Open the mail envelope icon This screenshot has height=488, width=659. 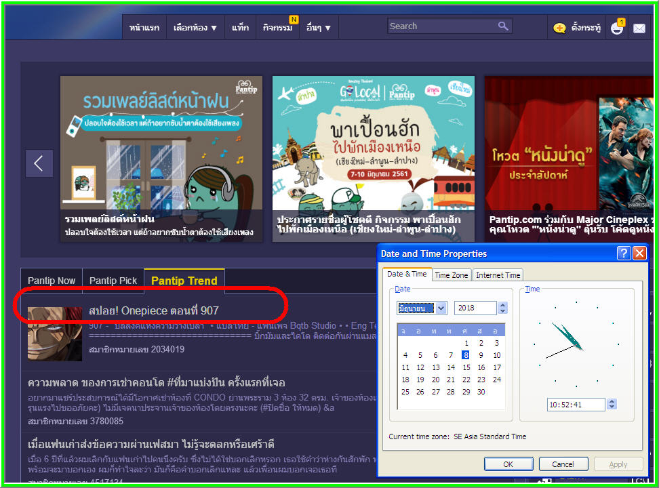(639, 28)
